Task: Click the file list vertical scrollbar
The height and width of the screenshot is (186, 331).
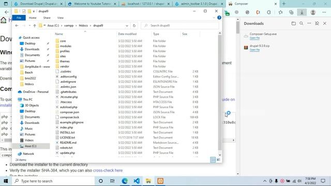Action: coord(220,92)
